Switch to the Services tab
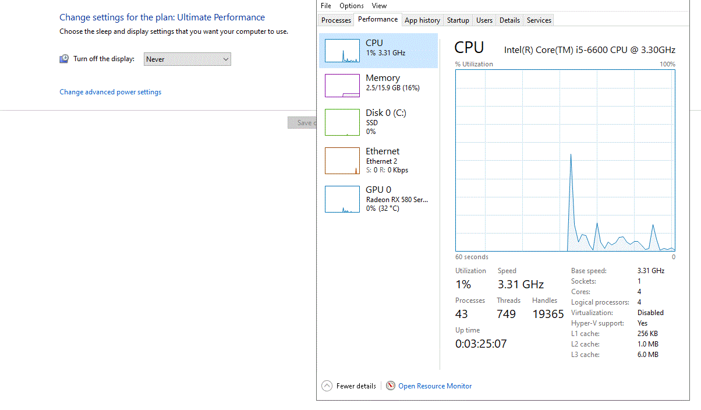Image resolution: width=701 pixels, height=410 pixels. 539,20
